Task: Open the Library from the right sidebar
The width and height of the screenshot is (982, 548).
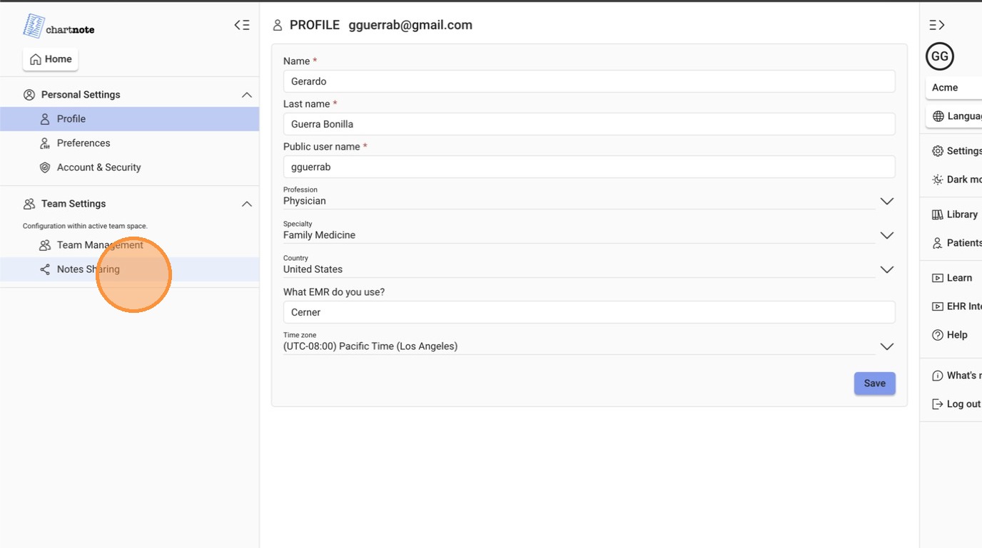Action: coord(955,214)
